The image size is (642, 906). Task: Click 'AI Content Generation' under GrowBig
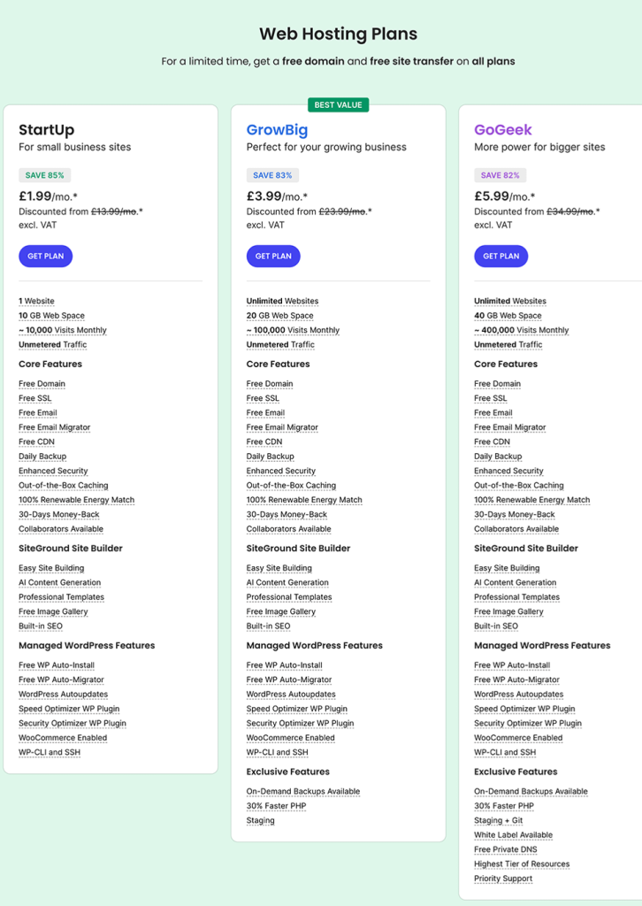pos(287,583)
